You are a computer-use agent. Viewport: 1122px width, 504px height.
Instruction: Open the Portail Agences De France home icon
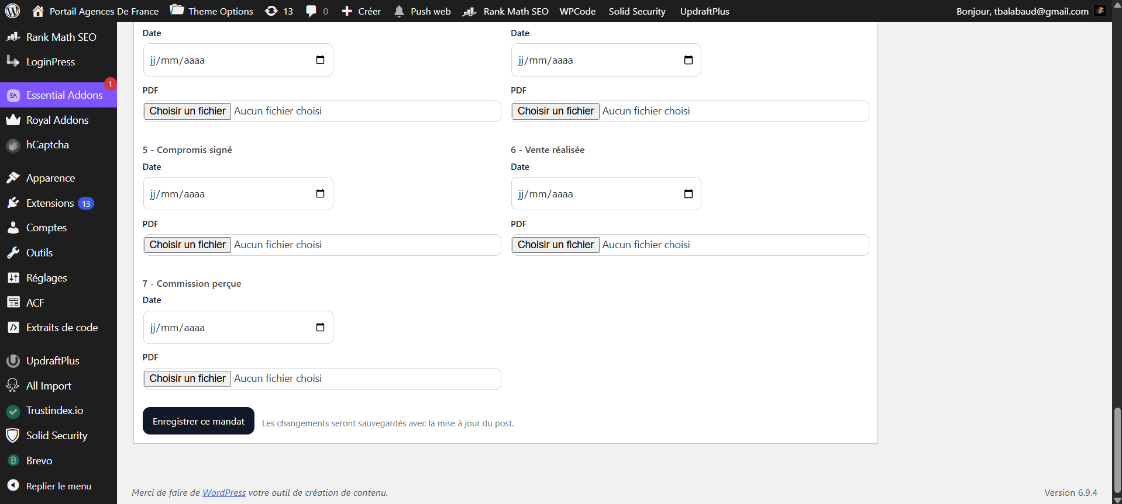(x=38, y=11)
